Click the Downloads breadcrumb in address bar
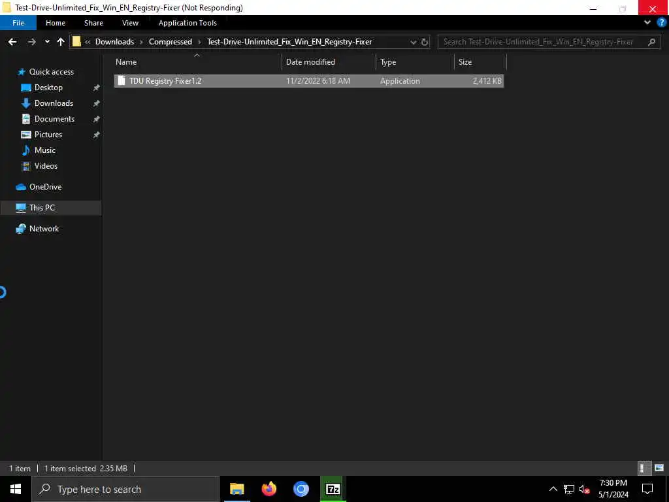 pyautogui.click(x=114, y=42)
